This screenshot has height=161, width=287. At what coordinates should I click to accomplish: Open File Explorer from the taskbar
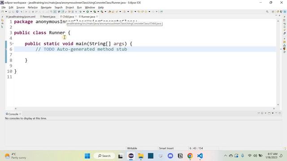click(141, 156)
